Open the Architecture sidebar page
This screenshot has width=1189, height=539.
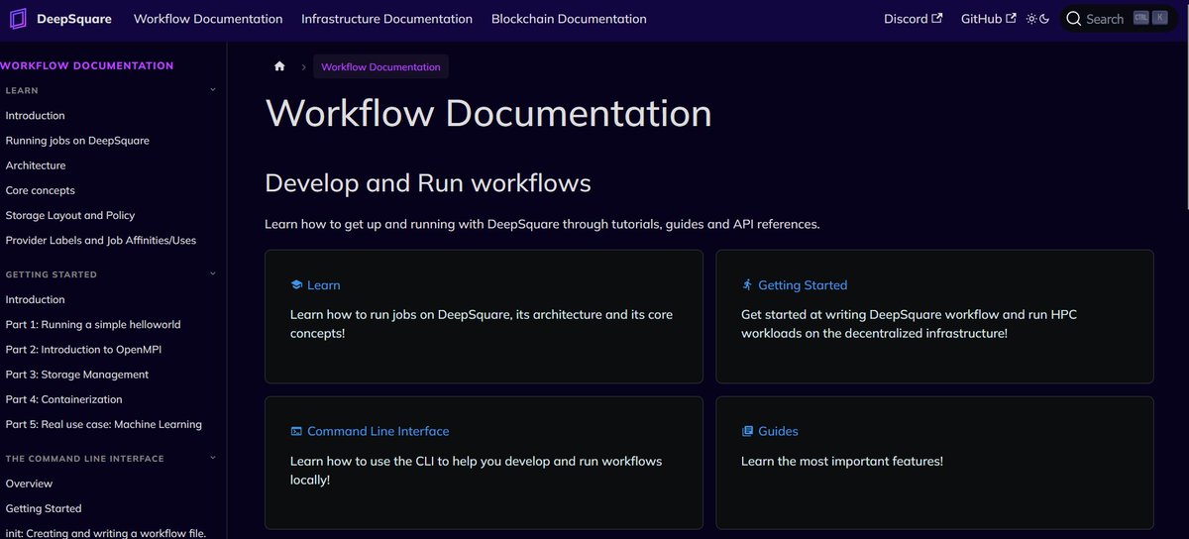point(36,165)
